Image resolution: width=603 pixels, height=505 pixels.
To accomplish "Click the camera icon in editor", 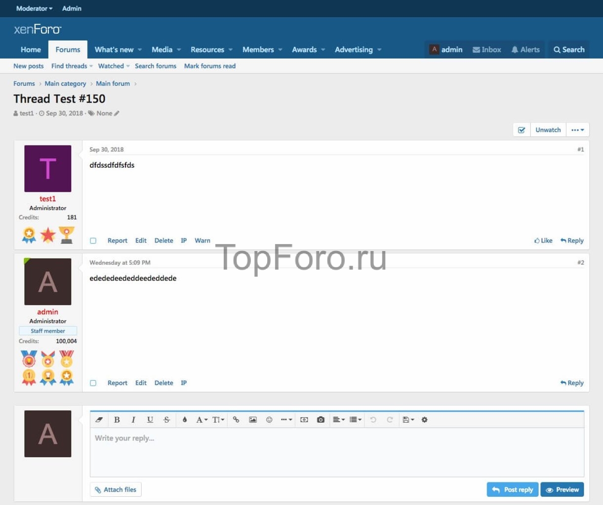I will (321, 420).
